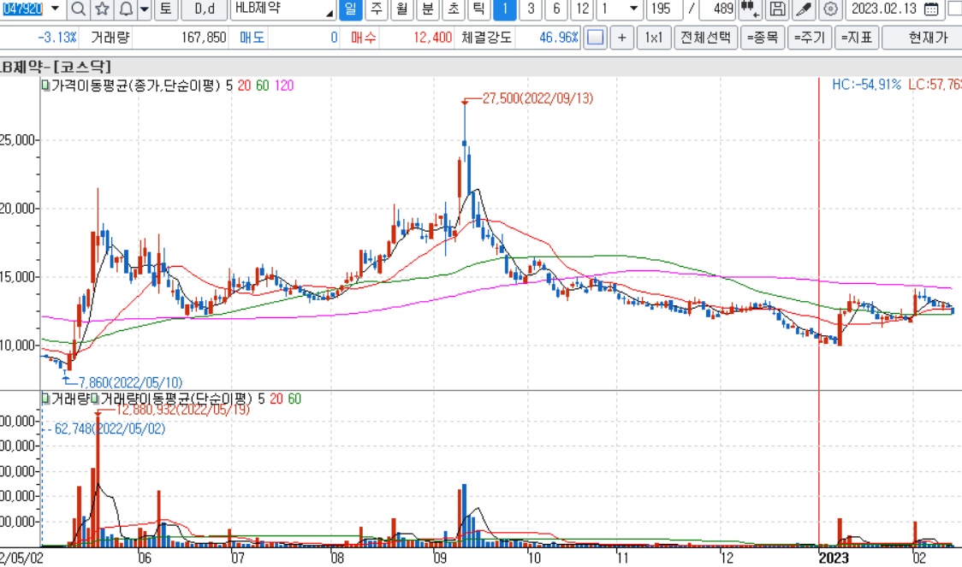This screenshot has height=567, width=962.
Task: Open the alert bell icon
Action: pos(126,9)
